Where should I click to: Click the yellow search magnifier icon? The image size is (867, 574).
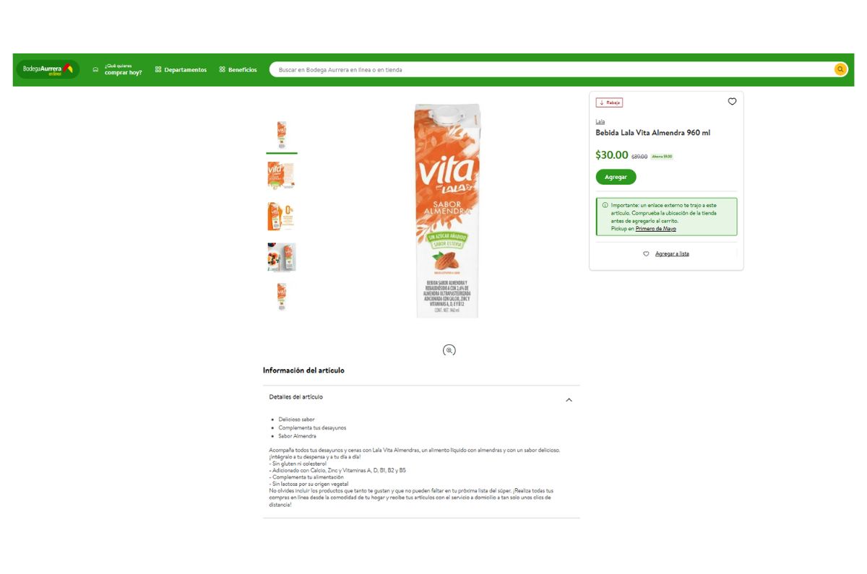pos(840,69)
